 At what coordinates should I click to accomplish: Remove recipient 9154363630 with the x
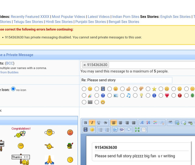(x=85, y=65)
